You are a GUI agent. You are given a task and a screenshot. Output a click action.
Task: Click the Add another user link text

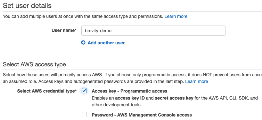[x=106, y=43]
